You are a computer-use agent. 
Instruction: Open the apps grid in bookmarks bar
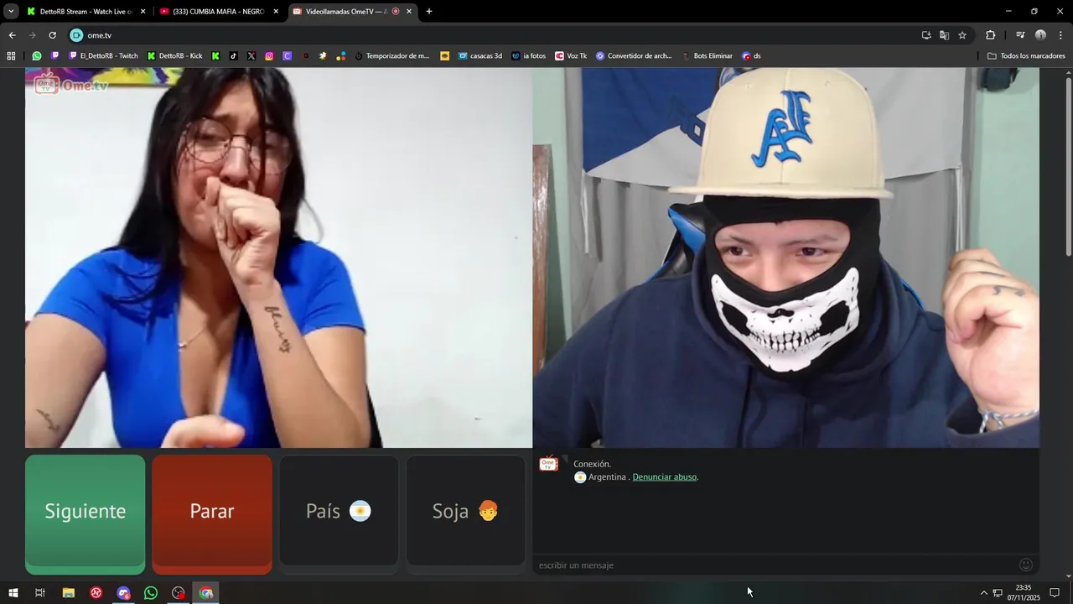[11, 56]
